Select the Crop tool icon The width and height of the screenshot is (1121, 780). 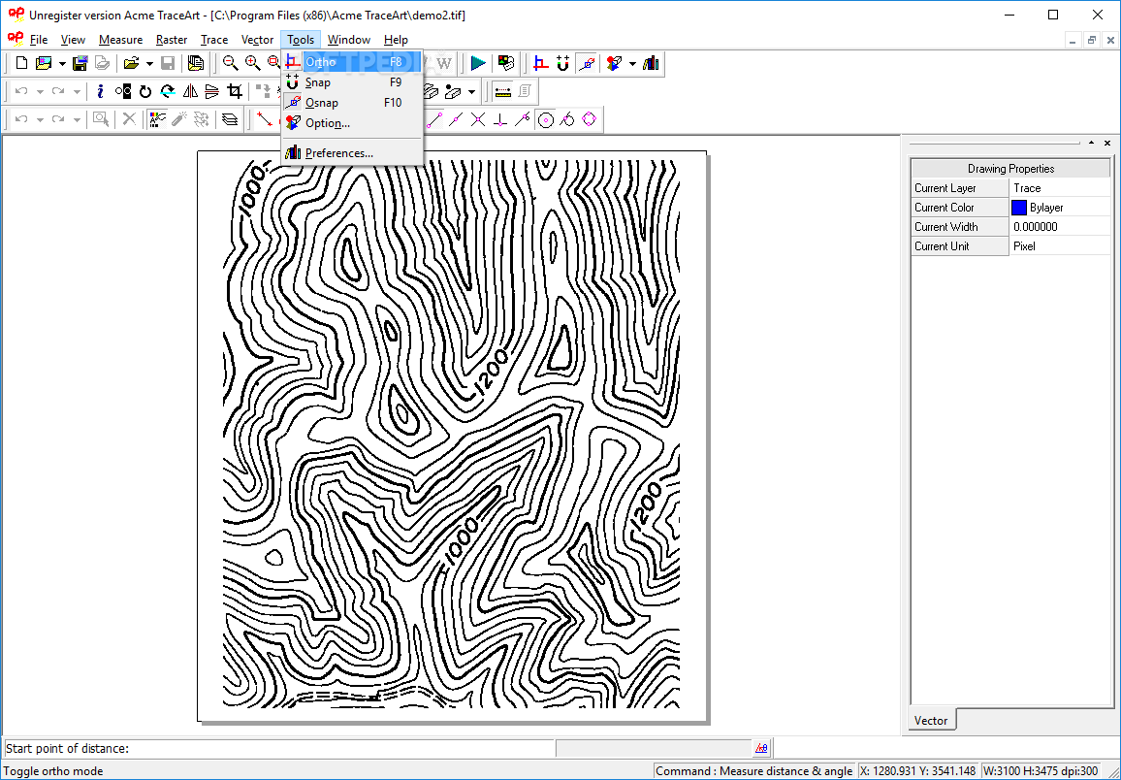pos(234,91)
